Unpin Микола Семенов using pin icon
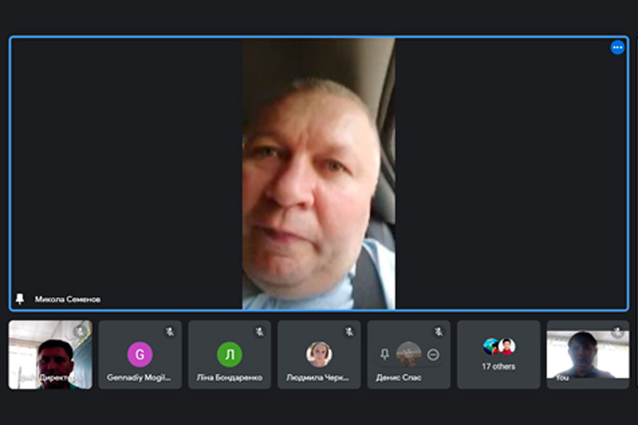This screenshot has width=638, height=425. (20, 299)
